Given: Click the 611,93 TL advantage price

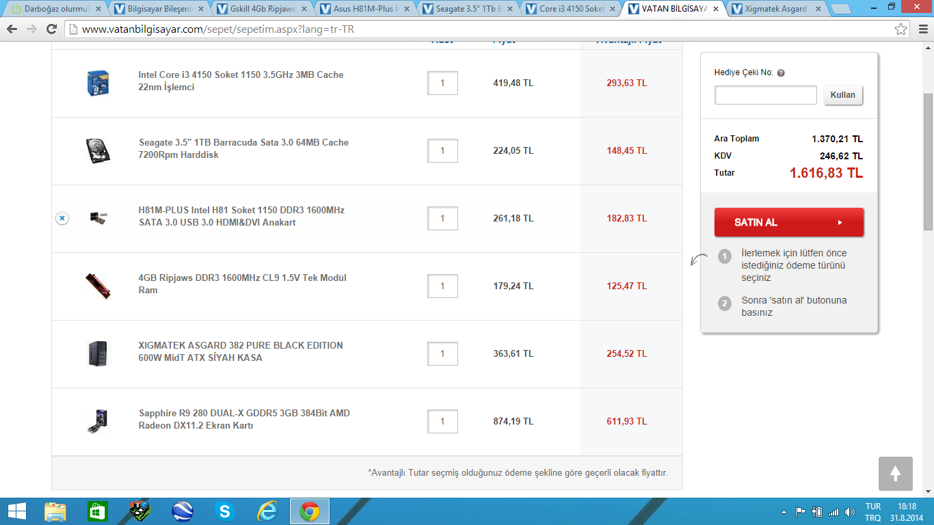Looking at the screenshot, I should tap(626, 421).
